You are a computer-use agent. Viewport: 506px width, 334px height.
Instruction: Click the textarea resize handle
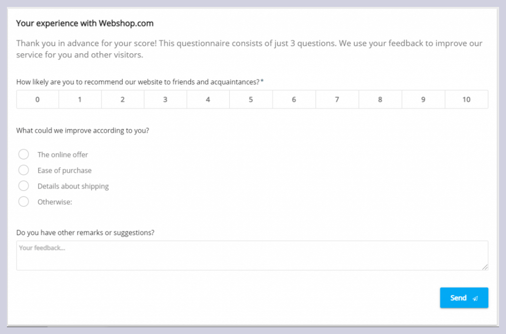point(484,267)
